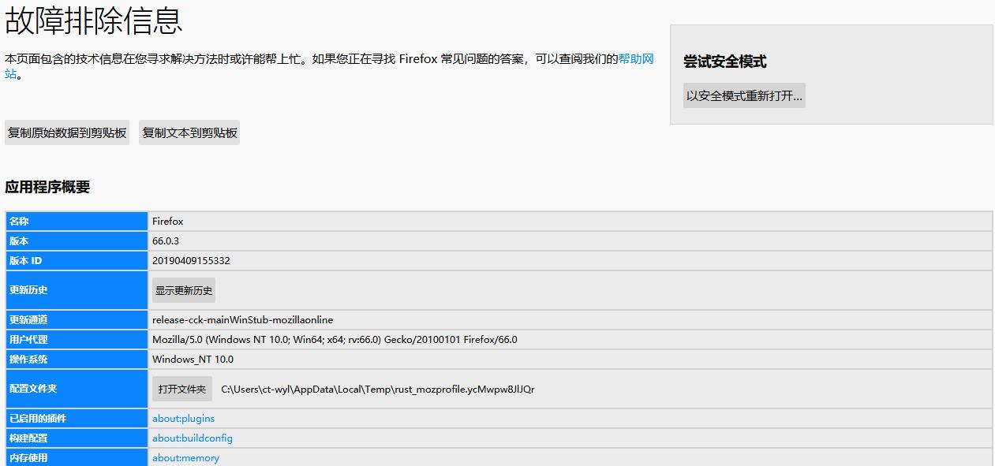Show update history via 显示更新历史
Screen dimensions: 995x466
(x=184, y=290)
